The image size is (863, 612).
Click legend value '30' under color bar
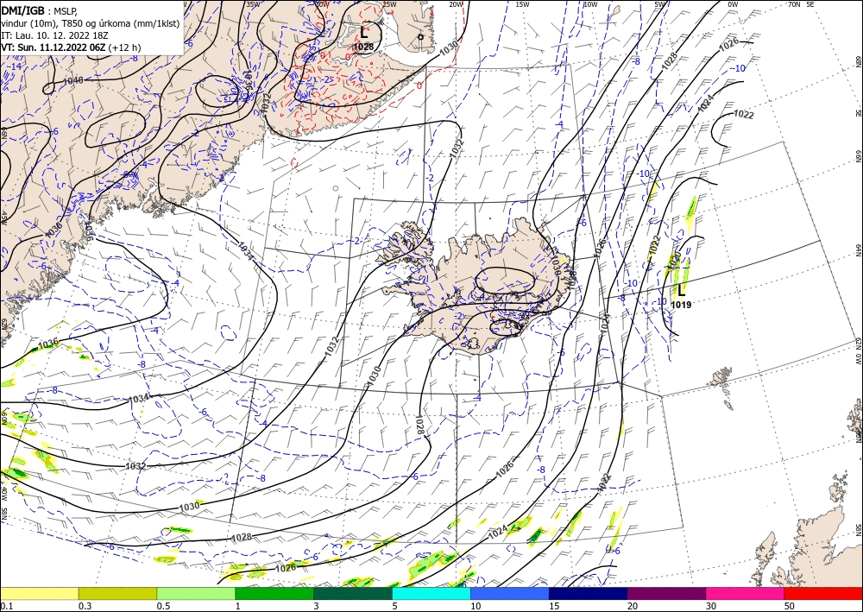712,606
